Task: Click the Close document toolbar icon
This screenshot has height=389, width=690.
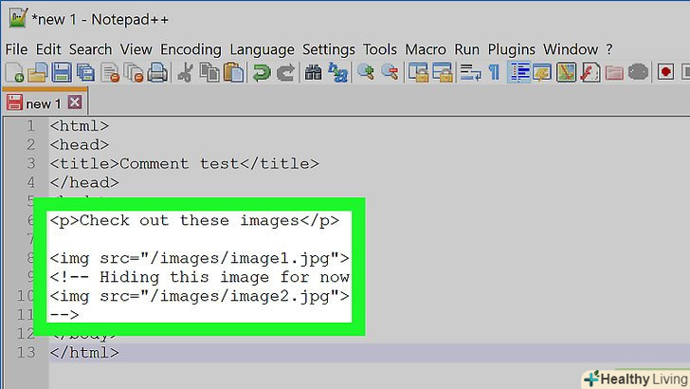Action: pos(110,72)
